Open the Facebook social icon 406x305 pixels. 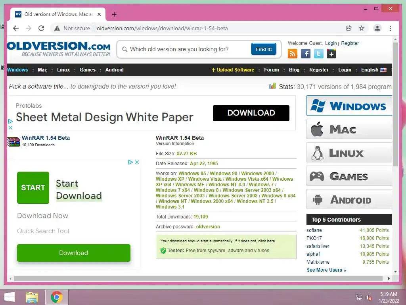point(306,54)
